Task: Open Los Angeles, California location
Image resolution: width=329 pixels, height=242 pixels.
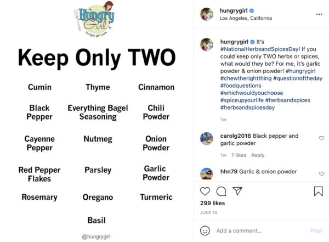Action: click(246, 18)
